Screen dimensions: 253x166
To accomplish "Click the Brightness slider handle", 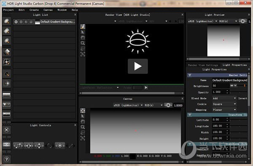I will coord(245,86).
